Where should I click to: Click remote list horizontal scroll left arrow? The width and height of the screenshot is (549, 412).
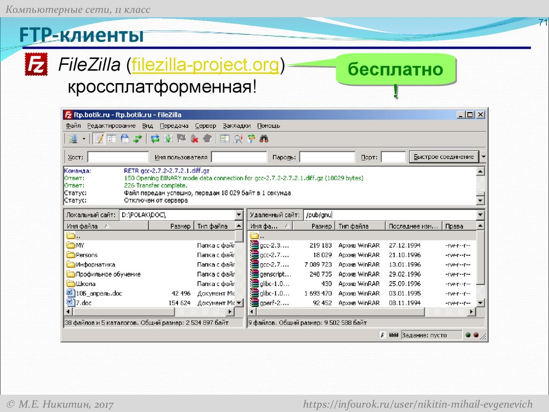tap(252, 312)
